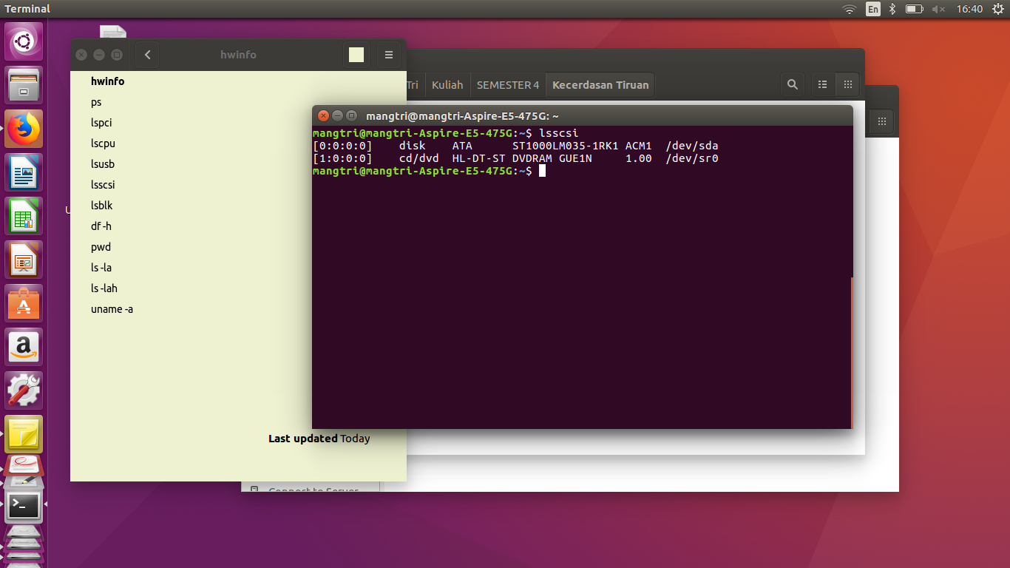Click the Connect to Server button

pos(311,489)
